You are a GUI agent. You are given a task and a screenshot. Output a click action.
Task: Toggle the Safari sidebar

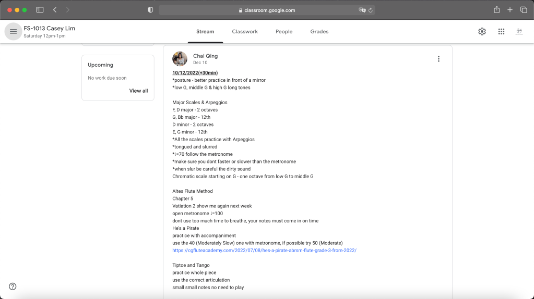pos(40,10)
